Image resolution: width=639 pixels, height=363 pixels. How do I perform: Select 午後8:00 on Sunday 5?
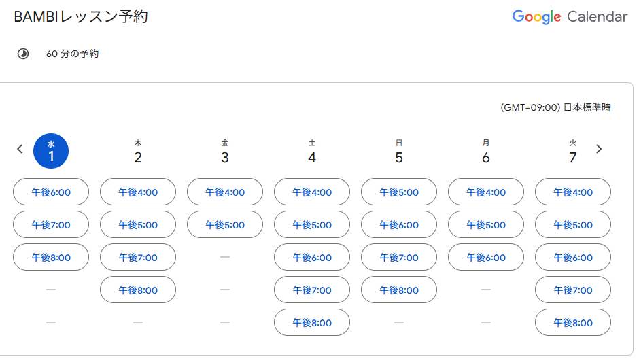[399, 290]
